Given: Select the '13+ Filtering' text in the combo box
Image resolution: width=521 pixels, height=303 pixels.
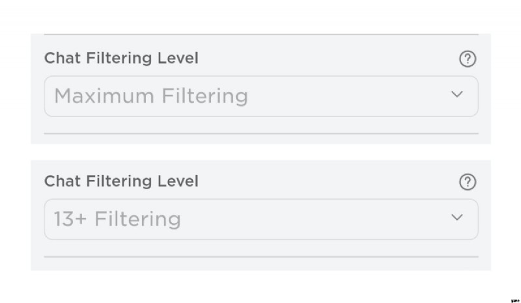Looking at the screenshot, I should coord(117,219).
